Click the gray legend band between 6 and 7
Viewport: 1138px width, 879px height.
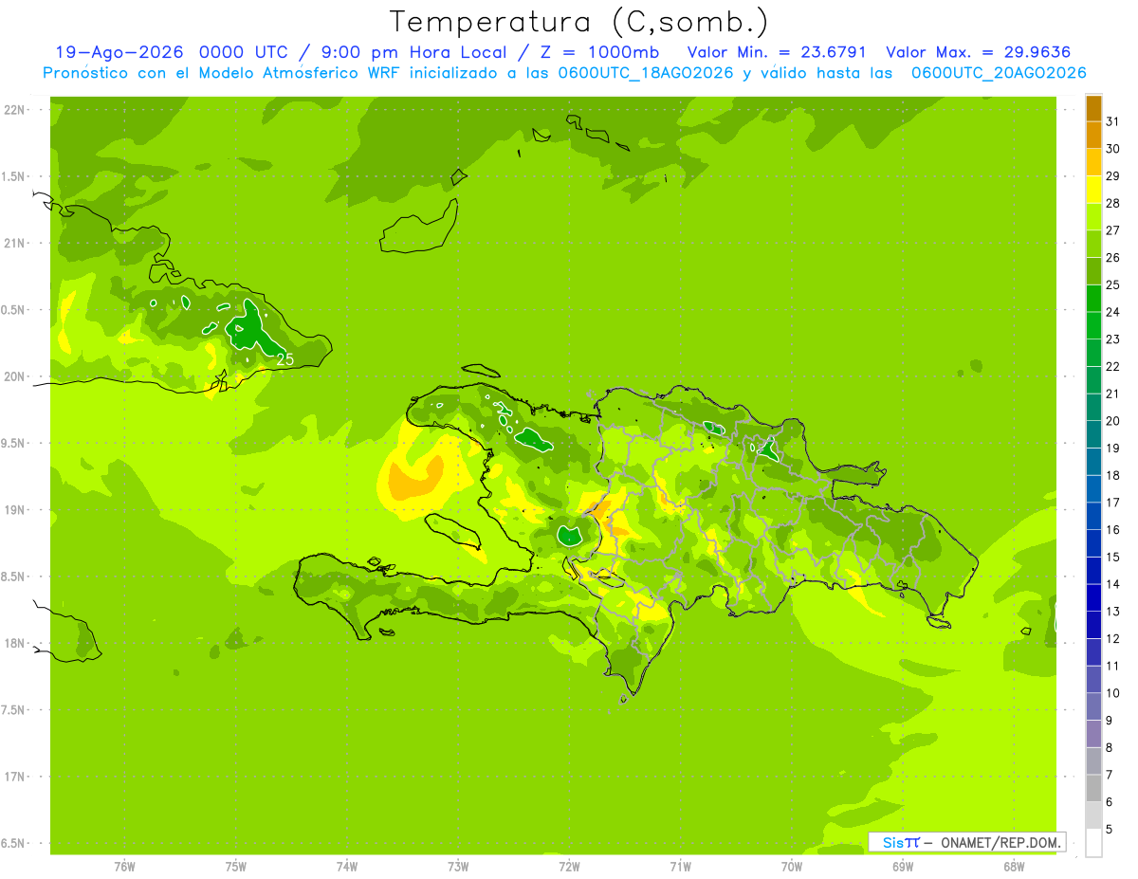coord(1093,788)
